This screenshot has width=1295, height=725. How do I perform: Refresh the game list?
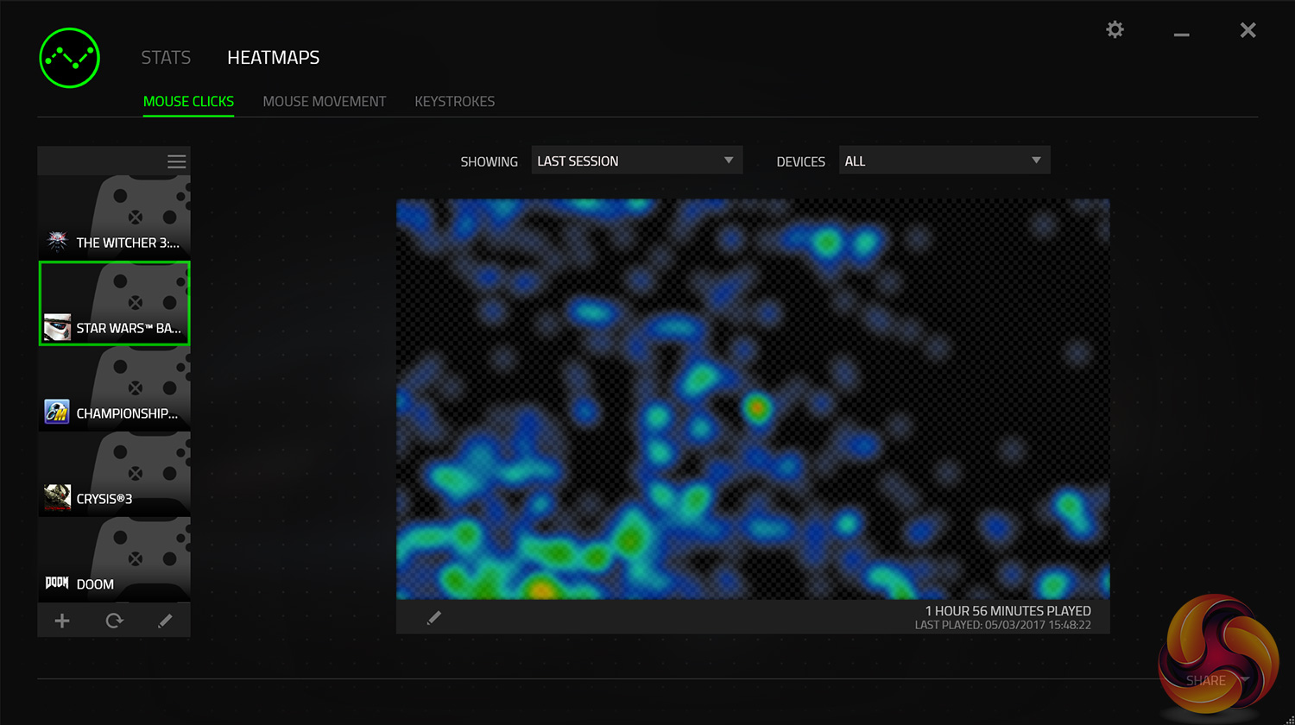tap(114, 621)
